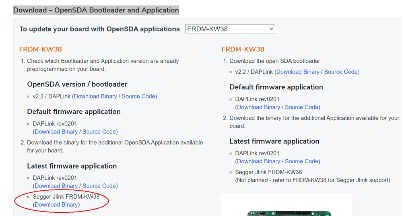Viewport: 402px width, 216px height.
Task: Open Source Code for right column open SDA bootloader
Action: [x=341, y=72]
